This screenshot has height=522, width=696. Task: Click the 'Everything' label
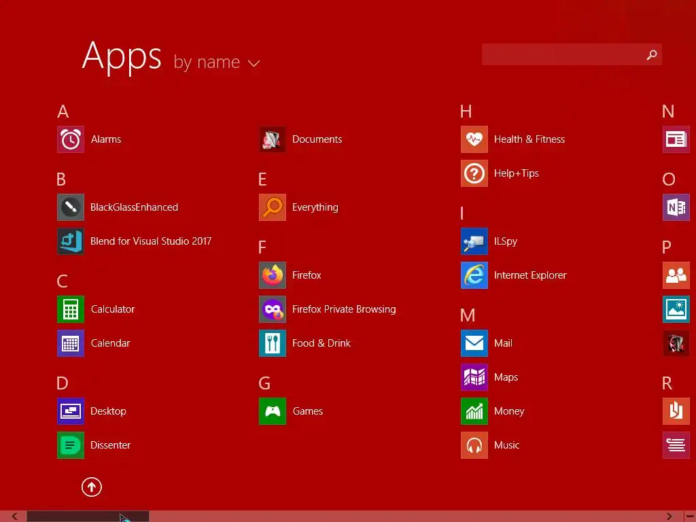[315, 208]
